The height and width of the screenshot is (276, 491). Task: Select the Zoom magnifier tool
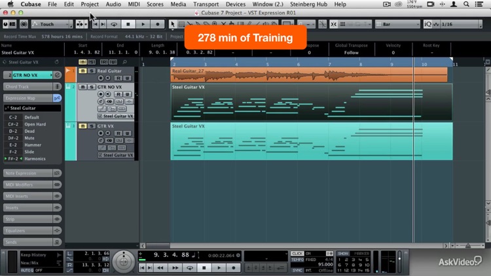215,24
